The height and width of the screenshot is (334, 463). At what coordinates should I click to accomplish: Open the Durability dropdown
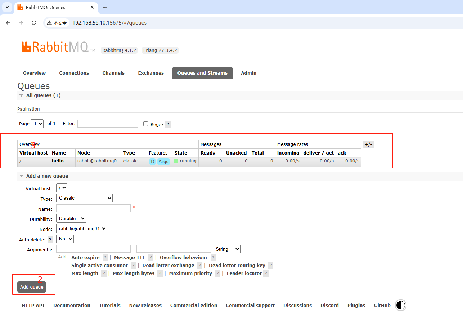pos(71,219)
